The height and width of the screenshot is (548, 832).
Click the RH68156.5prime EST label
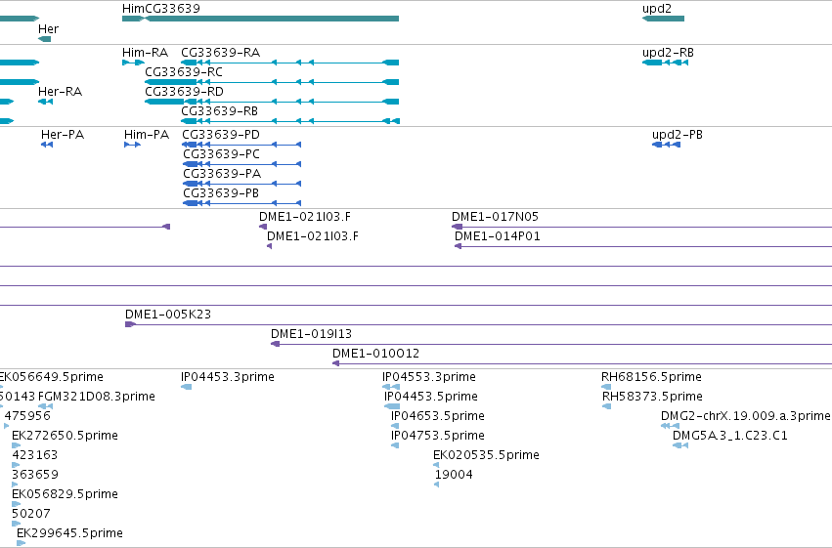tap(651, 377)
